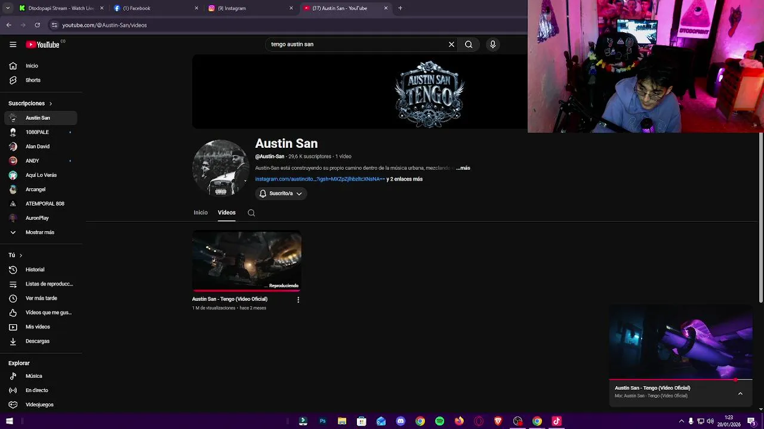Image resolution: width=764 pixels, height=429 pixels.
Task: Open Spotify from the taskbar
Action: pos(440,421)
